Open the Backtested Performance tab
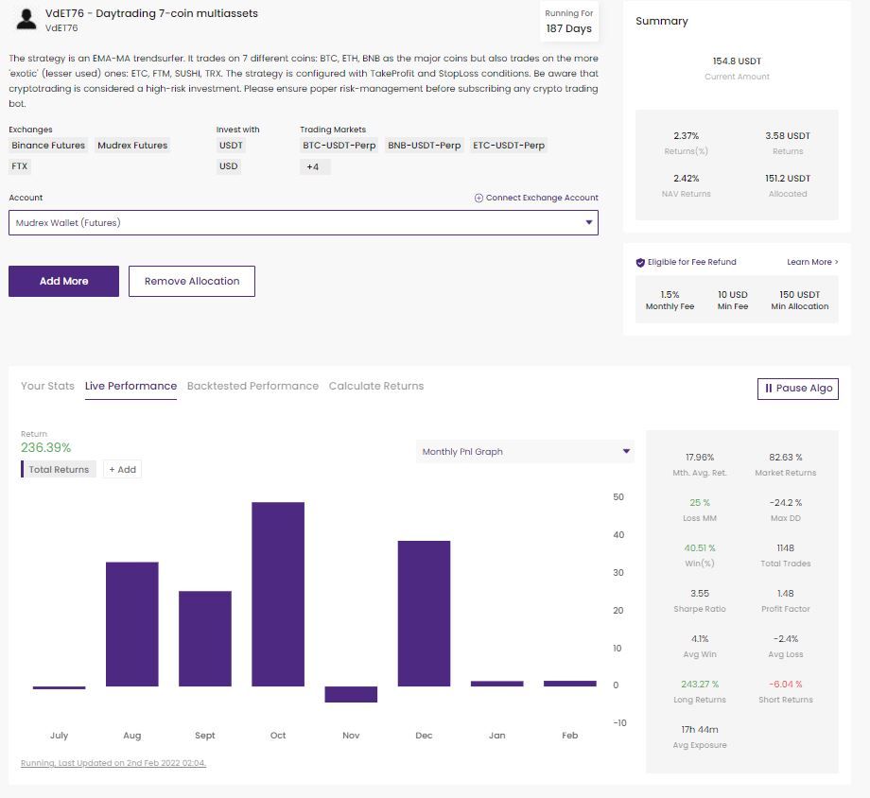 point(252,386)
